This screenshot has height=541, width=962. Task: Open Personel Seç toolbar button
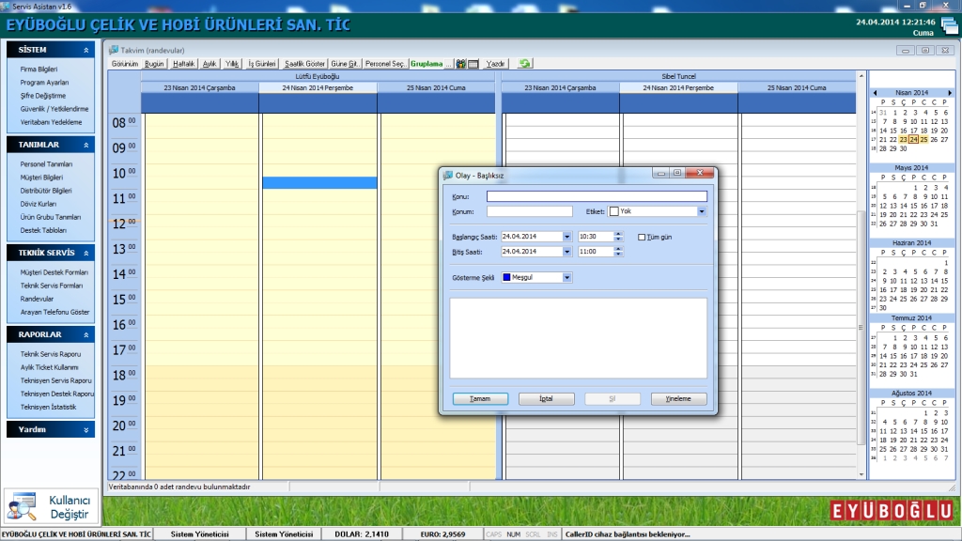point(385,64)
